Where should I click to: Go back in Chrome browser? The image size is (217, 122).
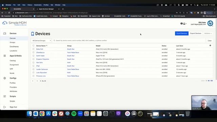pyautogui.click(x=2, y=13)
